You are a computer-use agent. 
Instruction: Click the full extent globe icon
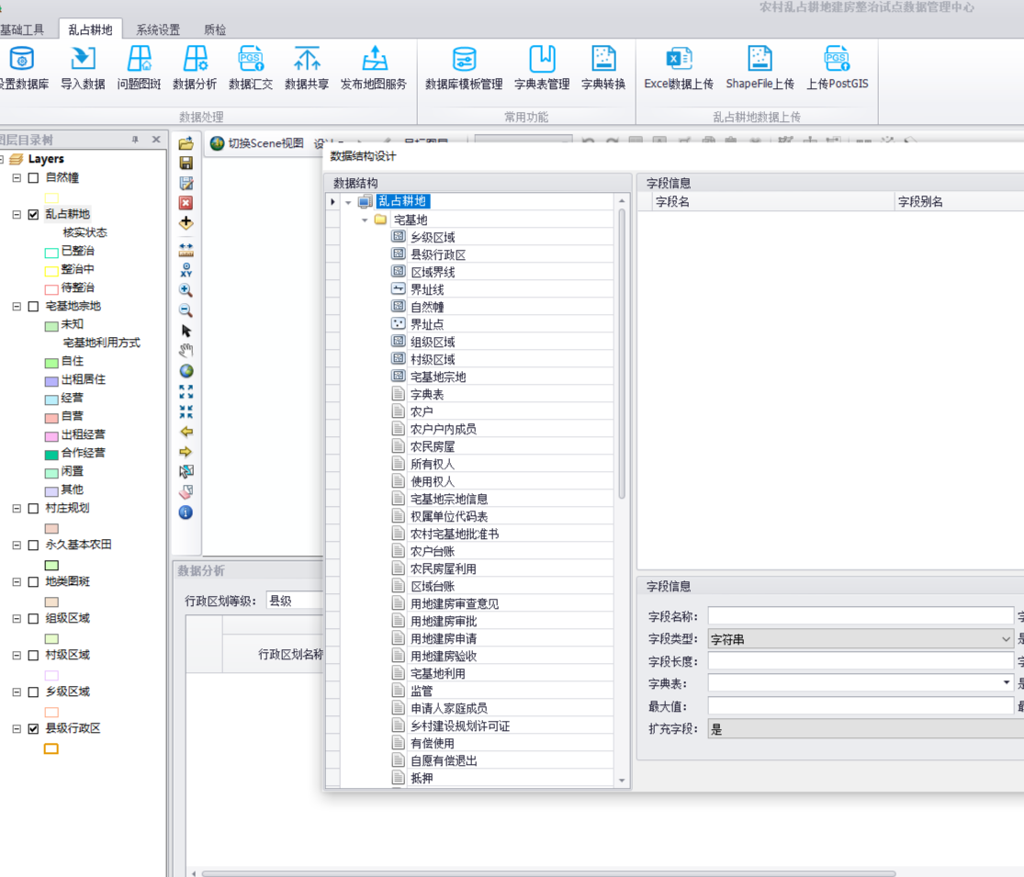(x=186, y=371)
